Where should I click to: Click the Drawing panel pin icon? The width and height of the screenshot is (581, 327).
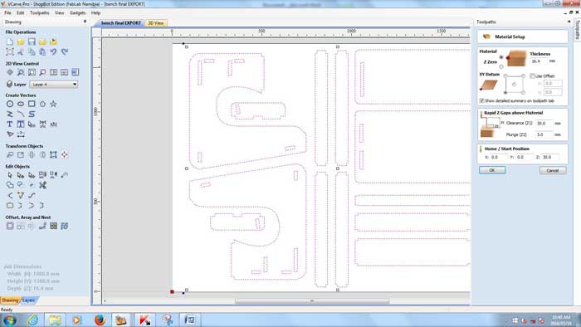coord(85,22)
